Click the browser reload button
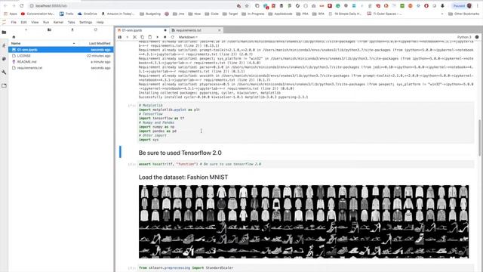The width and height of the screenshot is (483, 272). coord(22,6)
